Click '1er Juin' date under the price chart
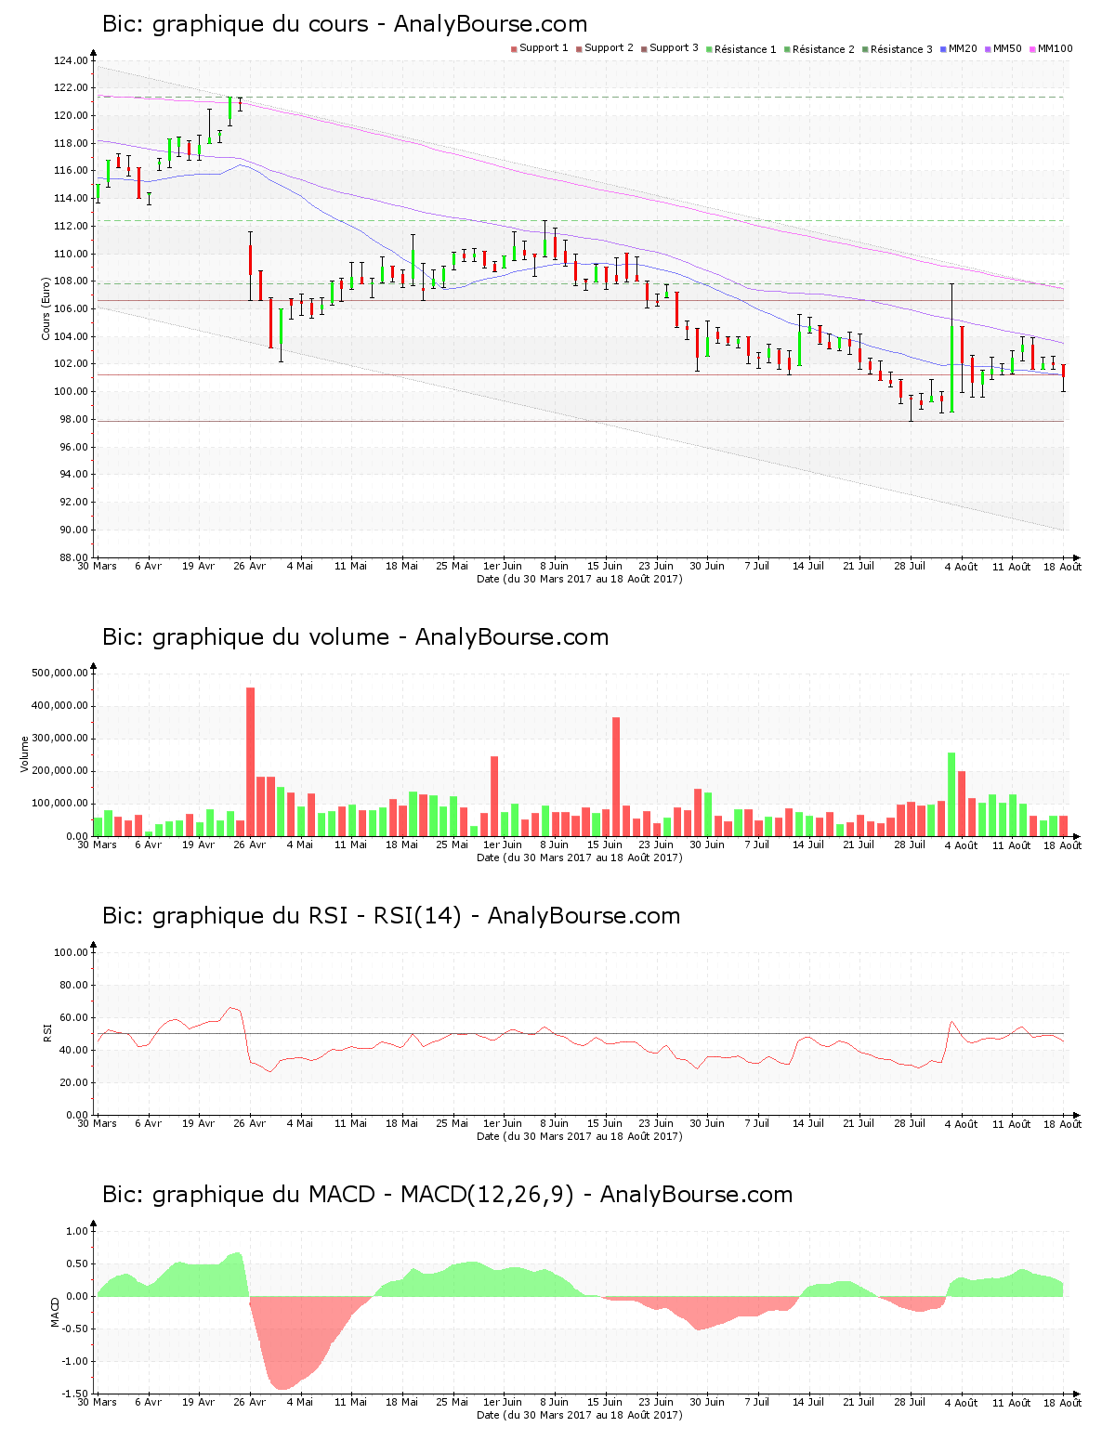 [x=503, y=566]
